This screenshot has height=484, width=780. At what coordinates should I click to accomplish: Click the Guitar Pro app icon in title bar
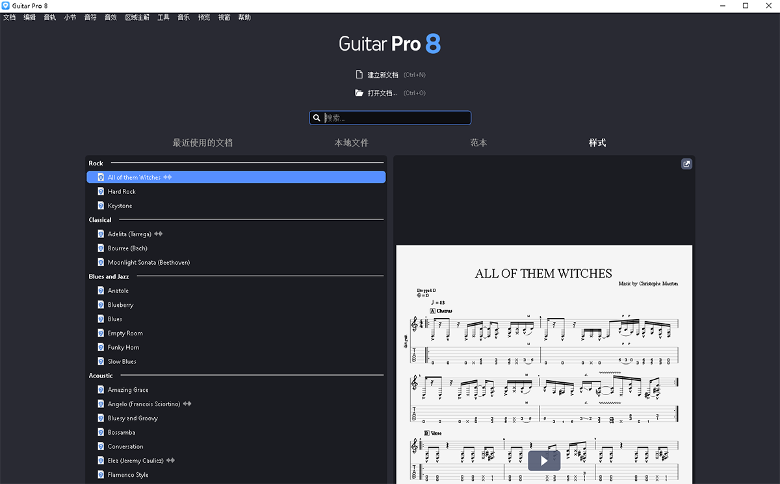(6, 6)
